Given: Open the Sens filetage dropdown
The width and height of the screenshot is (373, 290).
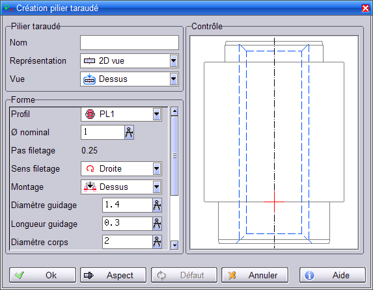Looking at the screenshot, I should pos(156,169).
